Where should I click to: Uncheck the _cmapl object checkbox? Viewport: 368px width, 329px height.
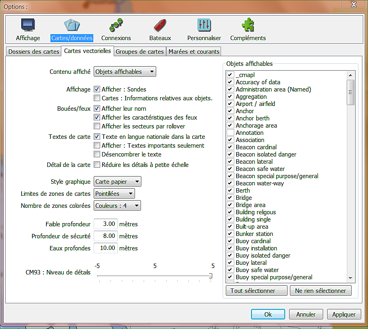pos(230,75)
